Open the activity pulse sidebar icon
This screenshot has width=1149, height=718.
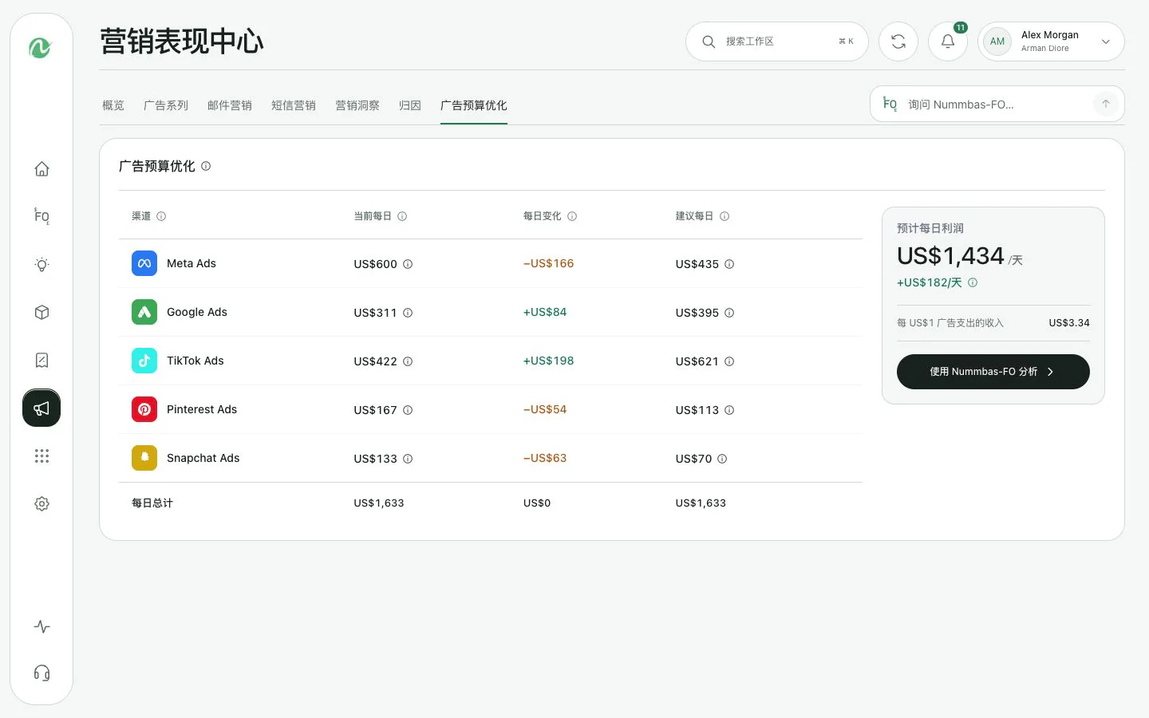click(41, 626)
